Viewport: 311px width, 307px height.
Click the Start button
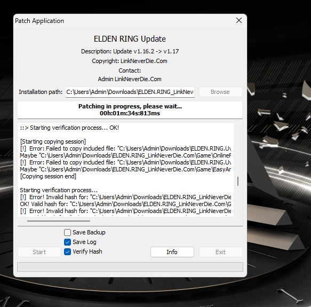(39, 252)
